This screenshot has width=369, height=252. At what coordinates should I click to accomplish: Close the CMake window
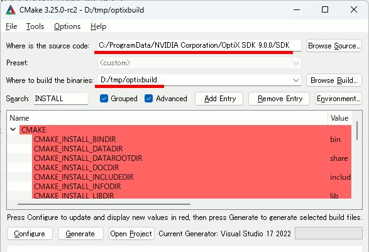click(354, 10)
